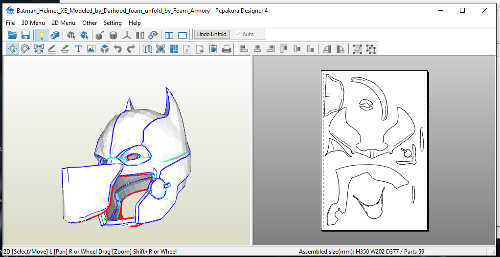
Task: Select the Edge Color paint tool
Action: coord(65,49)
